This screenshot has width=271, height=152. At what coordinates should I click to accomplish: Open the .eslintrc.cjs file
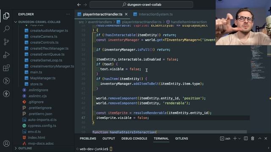(37, 96)
